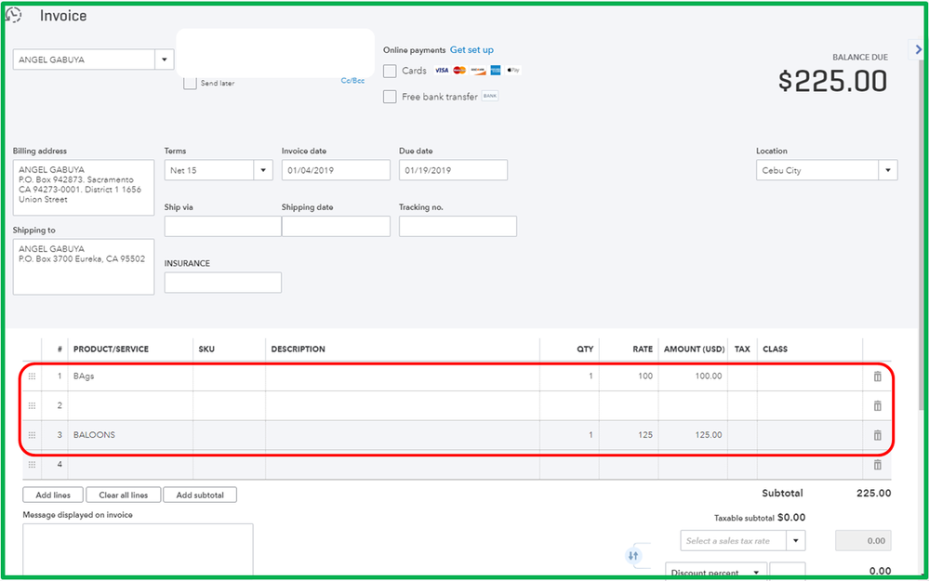The image size is (929, 581).
Task: Click the amount 100.00 cell
Action: 693,376
